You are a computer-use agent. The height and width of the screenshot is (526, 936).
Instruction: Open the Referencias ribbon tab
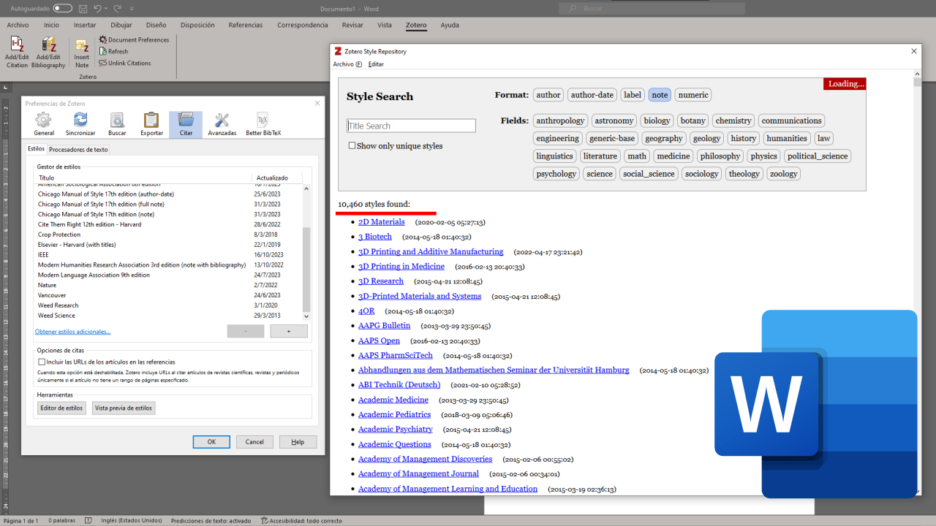(245, 25)
